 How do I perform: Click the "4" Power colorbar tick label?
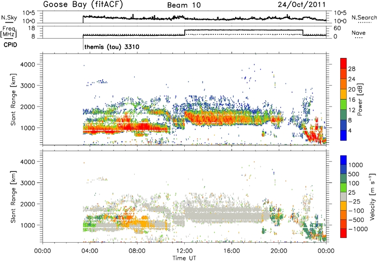[350, 130]
